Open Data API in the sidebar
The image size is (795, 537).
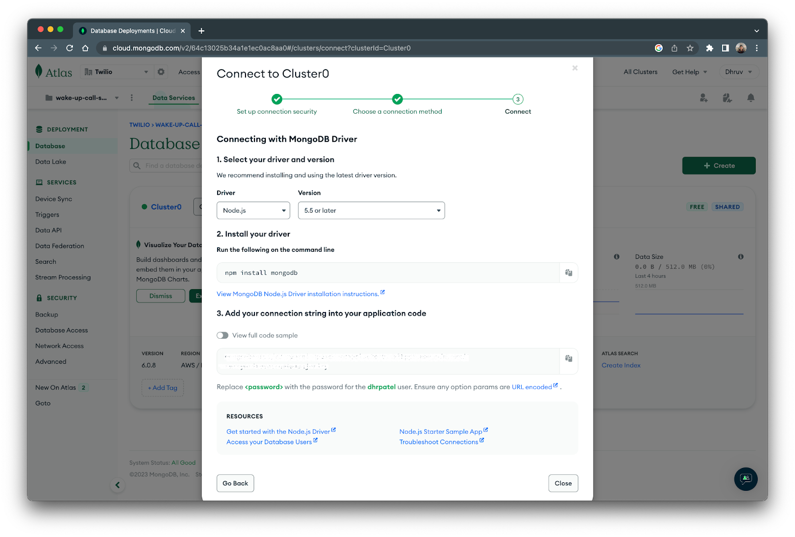click(49, 230)
